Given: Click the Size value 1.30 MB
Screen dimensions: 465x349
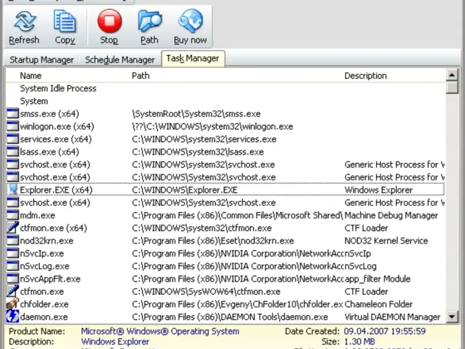Looking at the screenshot, I should [359, 341].
